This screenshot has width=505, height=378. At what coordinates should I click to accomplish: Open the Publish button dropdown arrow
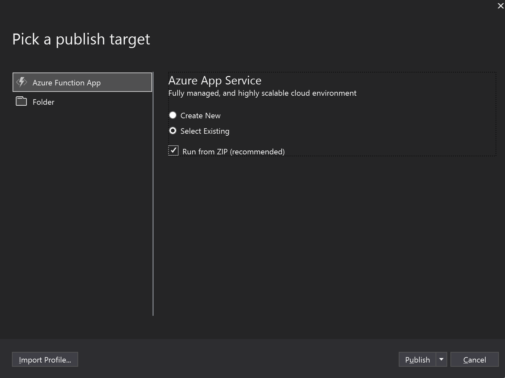click(x=441, y=359)
